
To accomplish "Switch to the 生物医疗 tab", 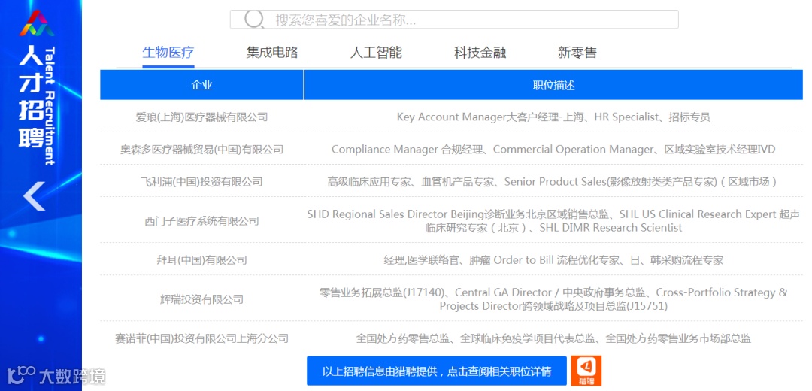I will [x=168, y=53].
